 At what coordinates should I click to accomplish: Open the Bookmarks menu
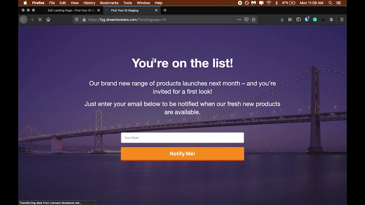[109, 3]
